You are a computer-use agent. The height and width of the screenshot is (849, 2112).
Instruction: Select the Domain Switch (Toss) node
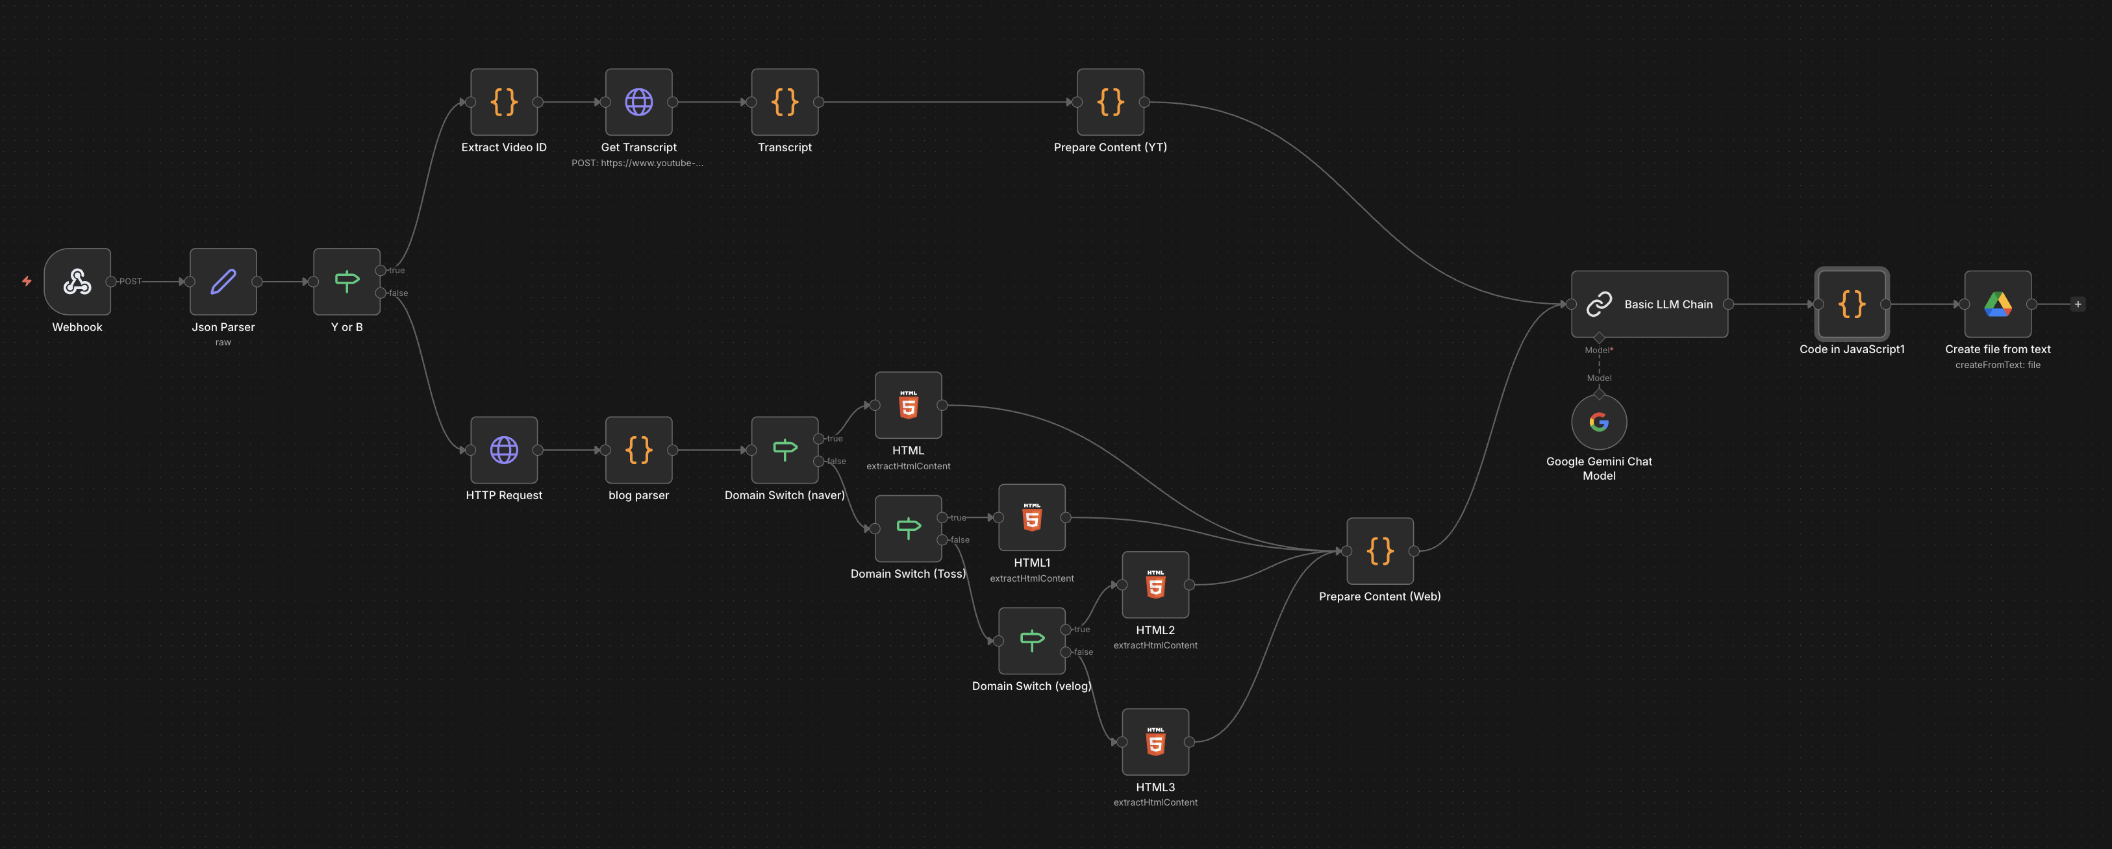pos(908,528)
